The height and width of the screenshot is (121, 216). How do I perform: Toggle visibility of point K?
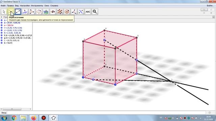coord(2,33)
